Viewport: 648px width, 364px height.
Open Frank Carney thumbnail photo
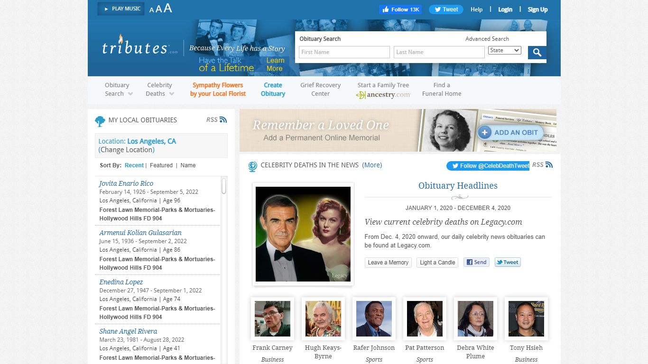coord(272,318)
